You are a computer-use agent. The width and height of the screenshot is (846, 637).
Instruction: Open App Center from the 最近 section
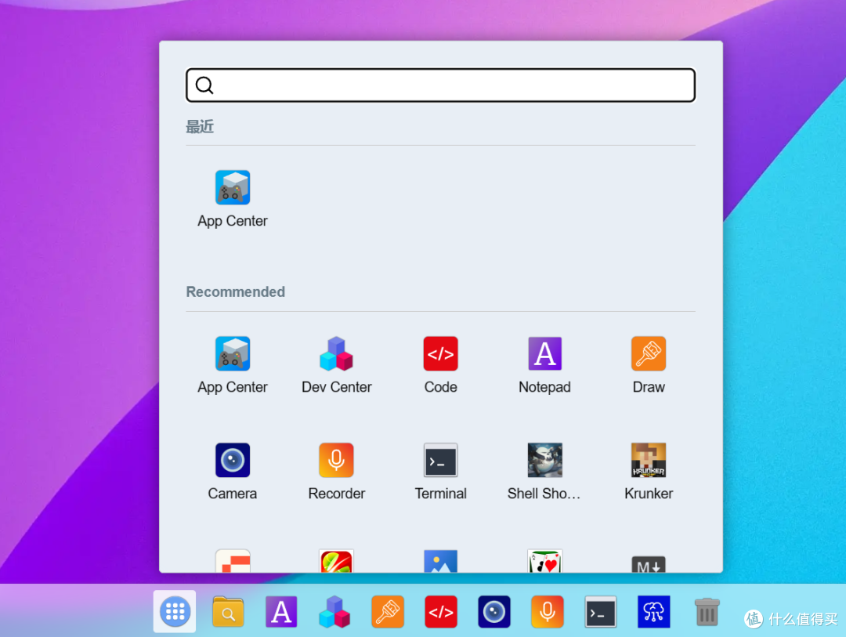(233, 188)
